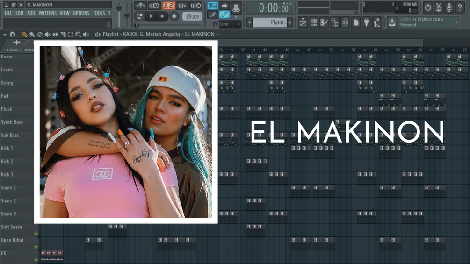Open the PATTERNS menu
The height and width of the screenshot is (264, 470).
coord(47,13)
